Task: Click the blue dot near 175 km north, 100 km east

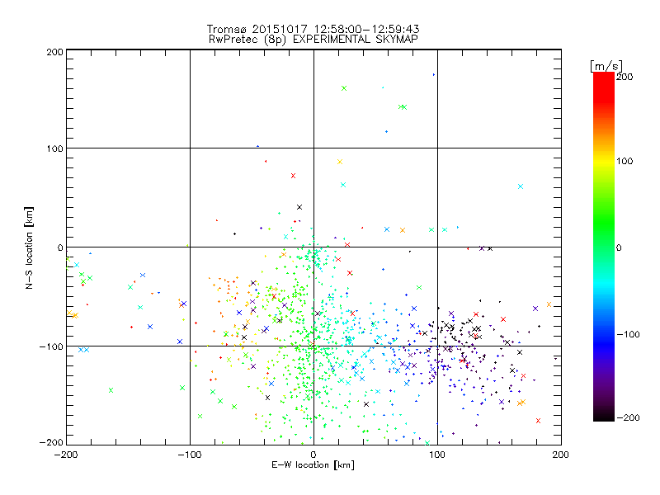Action: click(434, 75)
